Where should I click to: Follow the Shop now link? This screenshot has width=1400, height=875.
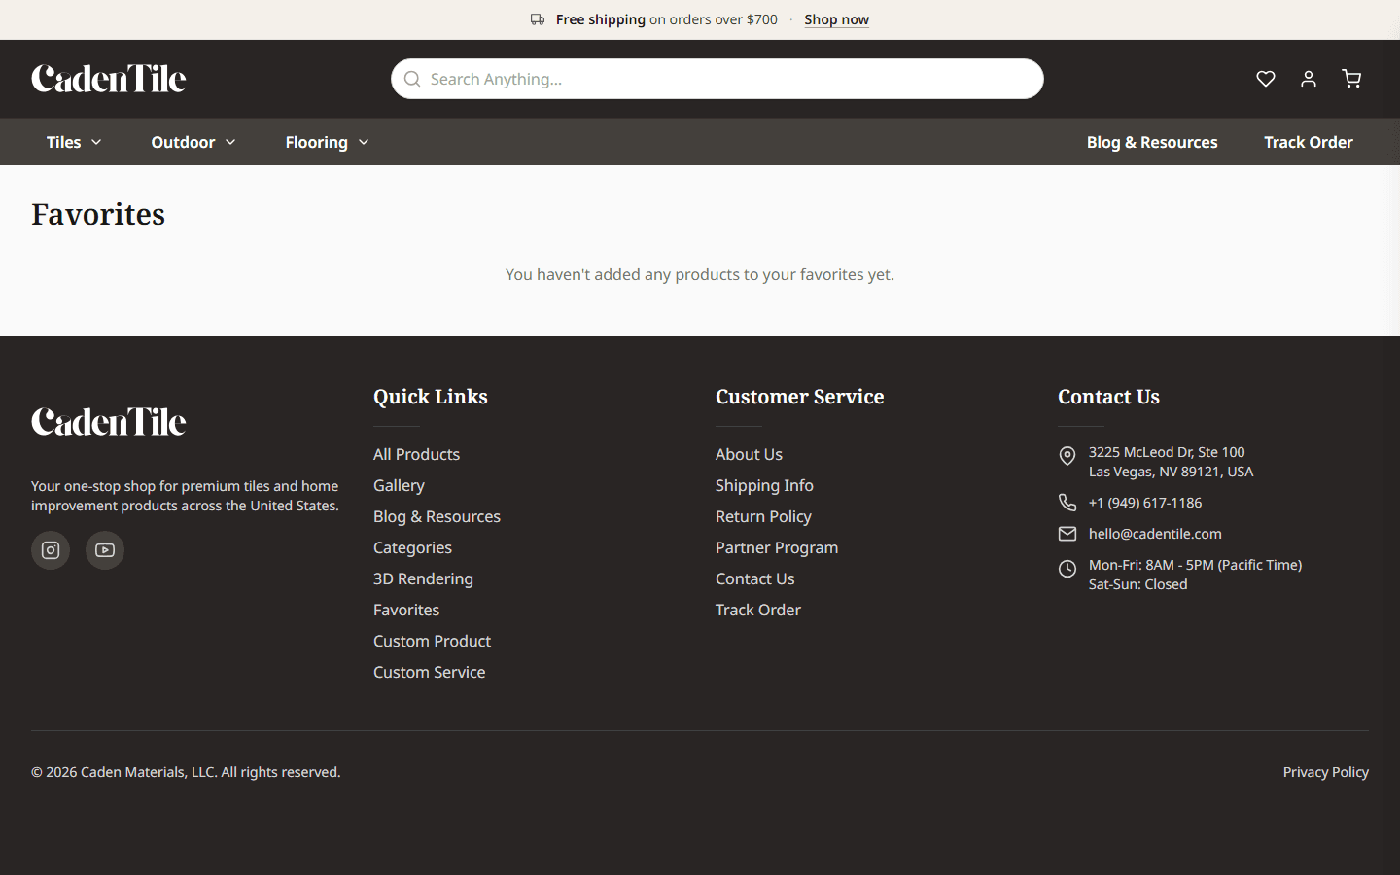pyautogui.click(x=836, y=19)
